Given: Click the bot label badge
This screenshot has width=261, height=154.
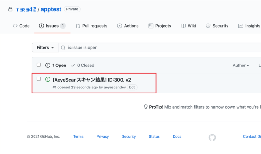Looking at the screenshot, I should (132, 87).
